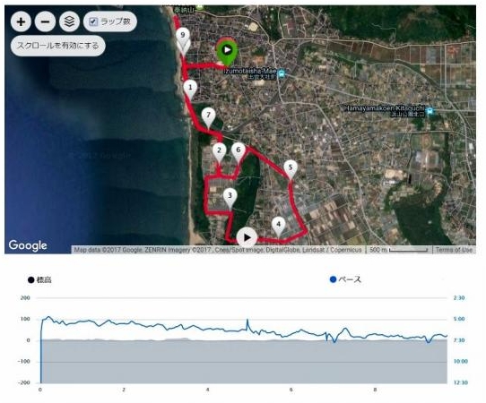486x403 pixels.
Task: Click the white play marker on route
Action: [247, 237]
